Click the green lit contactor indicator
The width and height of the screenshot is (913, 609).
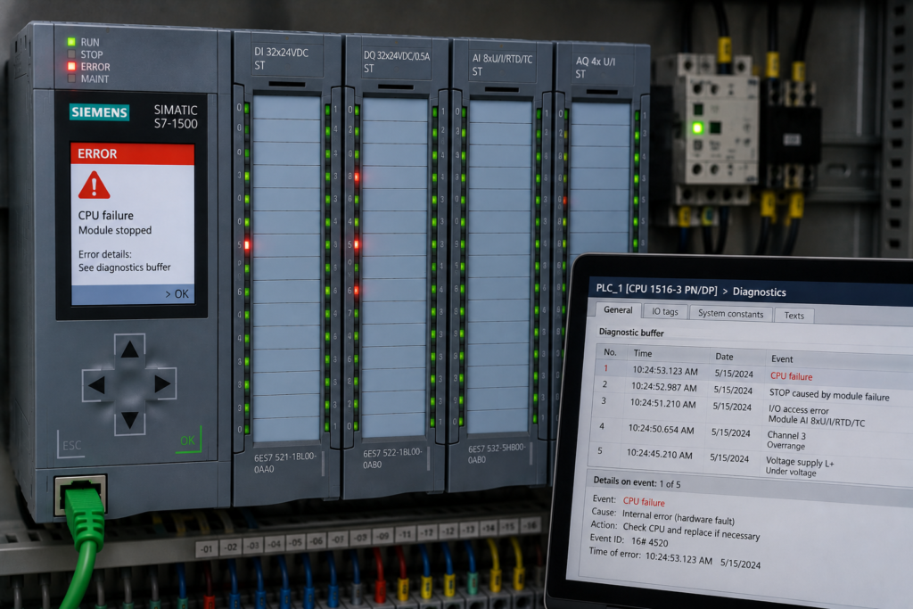coord(696,128)
